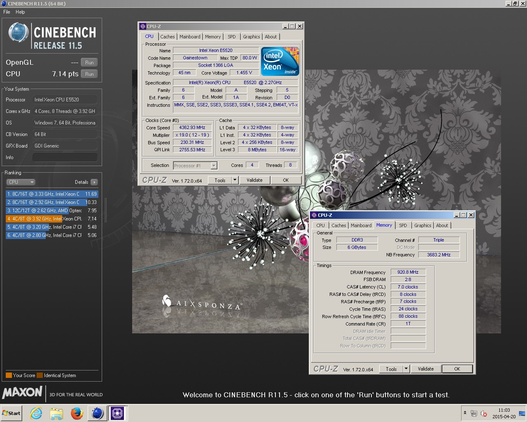Select ranking row 3 12C/12T AMD Opteron
The height and width of the screenshot is (422, 527).
point(52,211)
